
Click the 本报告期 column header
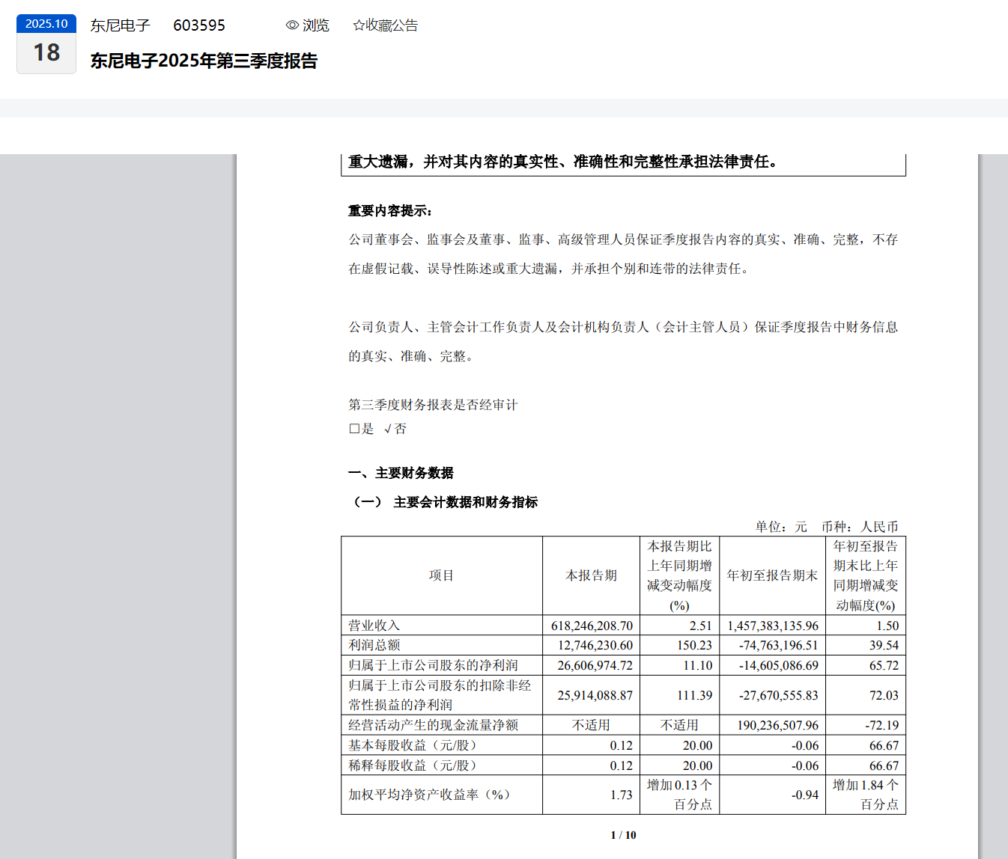[x=592, y=575]
